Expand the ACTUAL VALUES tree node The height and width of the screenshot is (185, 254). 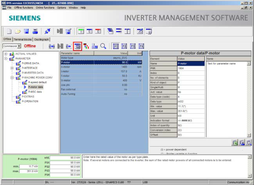pyautogui.click(x=6, y=54)
